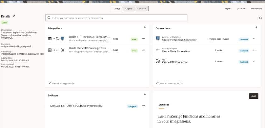Click Export in the top actions
Viewport: 265px width, 128px height.
[x=228, y=9]
